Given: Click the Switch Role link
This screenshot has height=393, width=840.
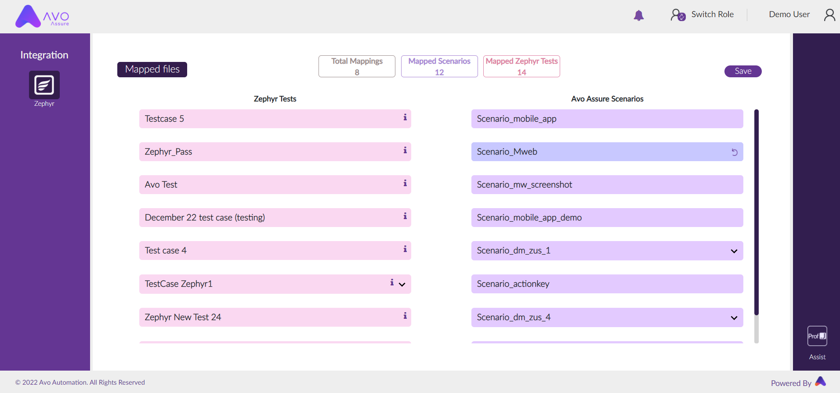Looking at the screenshot, I should (x=712, y=14).
